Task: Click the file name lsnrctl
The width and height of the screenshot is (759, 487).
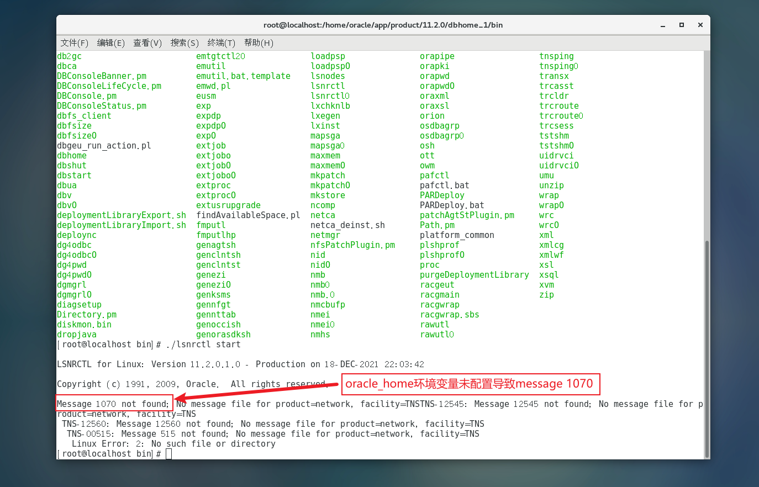Action: tap(328, 86)
